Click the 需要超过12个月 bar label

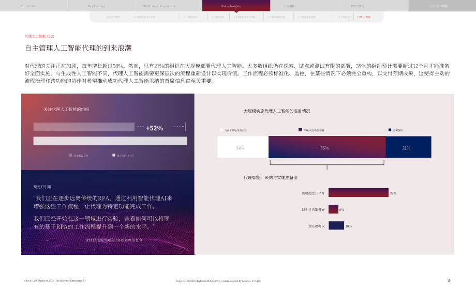coord(313,193)
